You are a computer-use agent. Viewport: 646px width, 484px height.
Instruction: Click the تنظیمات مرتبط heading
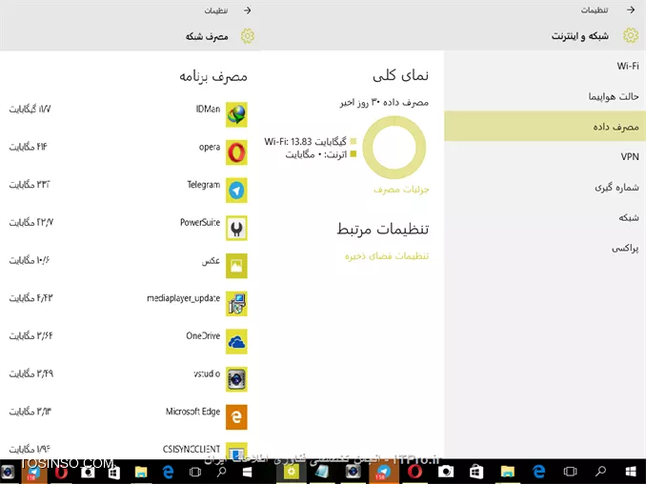tap(383, 229)
